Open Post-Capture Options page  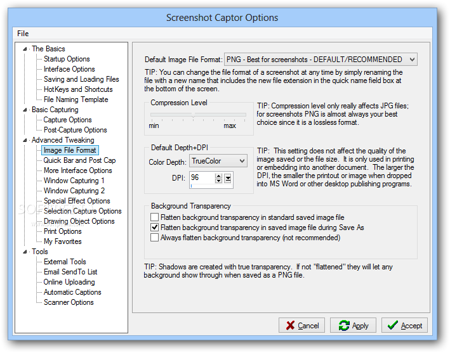click(x=75, y=130)
